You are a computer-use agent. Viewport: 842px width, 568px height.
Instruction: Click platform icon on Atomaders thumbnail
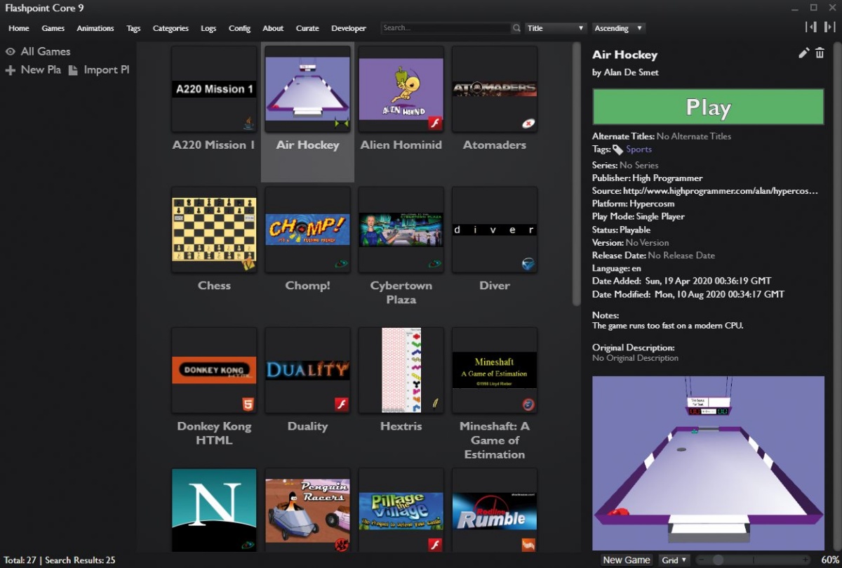(x=528, y=124)
